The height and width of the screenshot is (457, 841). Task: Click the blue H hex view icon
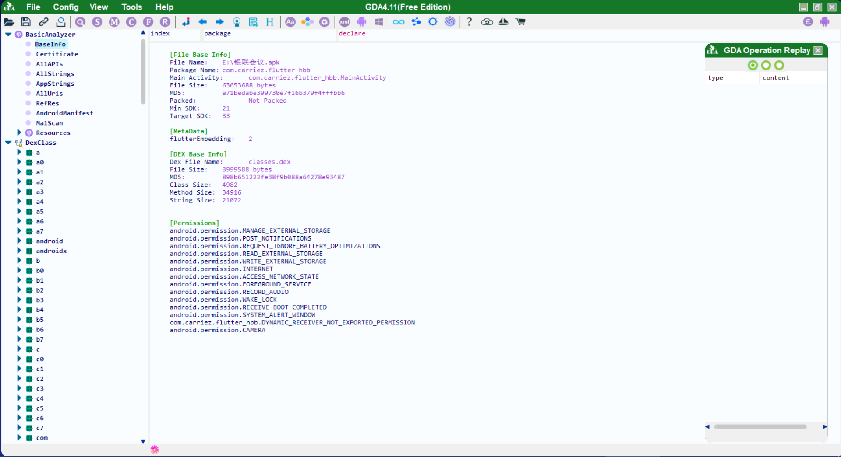(x=270, y=22)
